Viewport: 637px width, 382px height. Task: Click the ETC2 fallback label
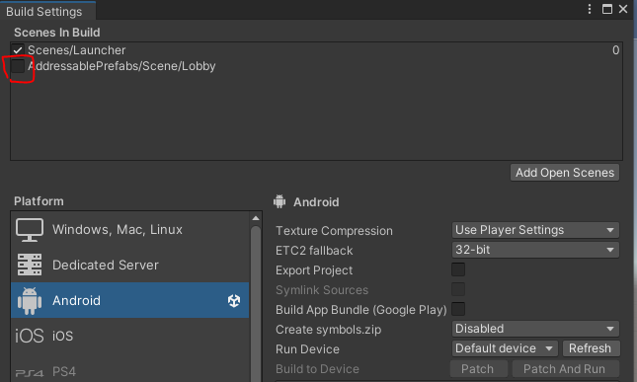[314, 251]
